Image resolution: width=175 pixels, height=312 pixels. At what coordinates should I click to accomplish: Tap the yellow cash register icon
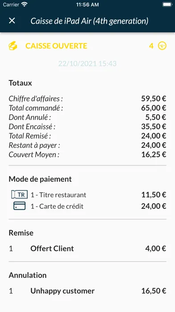tap(13, 46)
